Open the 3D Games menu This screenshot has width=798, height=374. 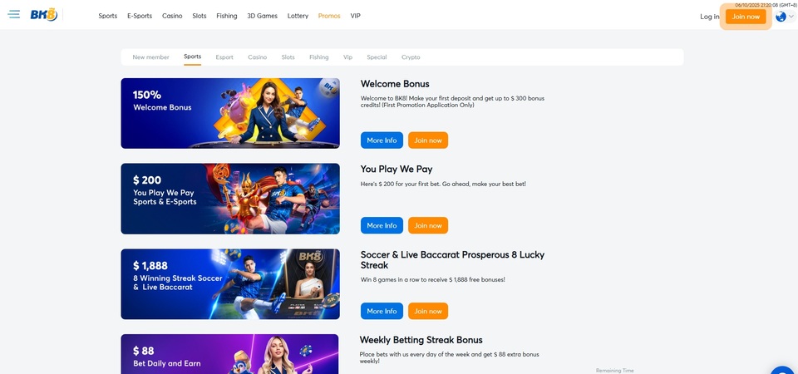coord(262,16)
